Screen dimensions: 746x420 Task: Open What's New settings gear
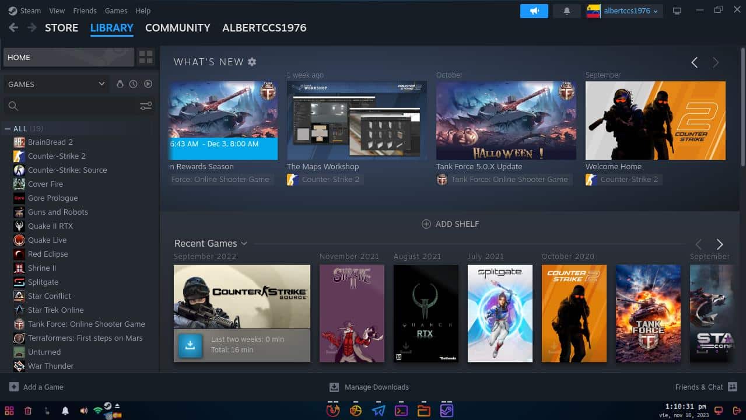[x=252, y=62]
